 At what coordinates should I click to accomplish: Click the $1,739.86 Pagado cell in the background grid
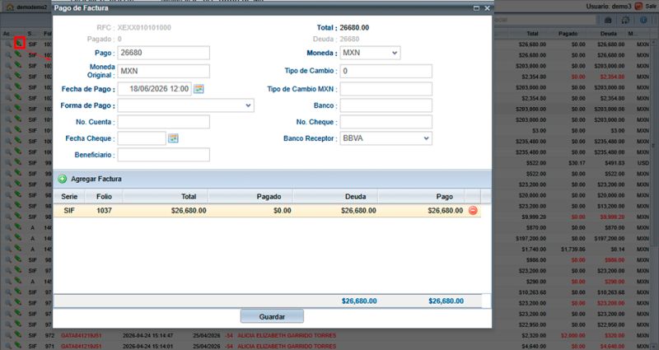point(573,250)
